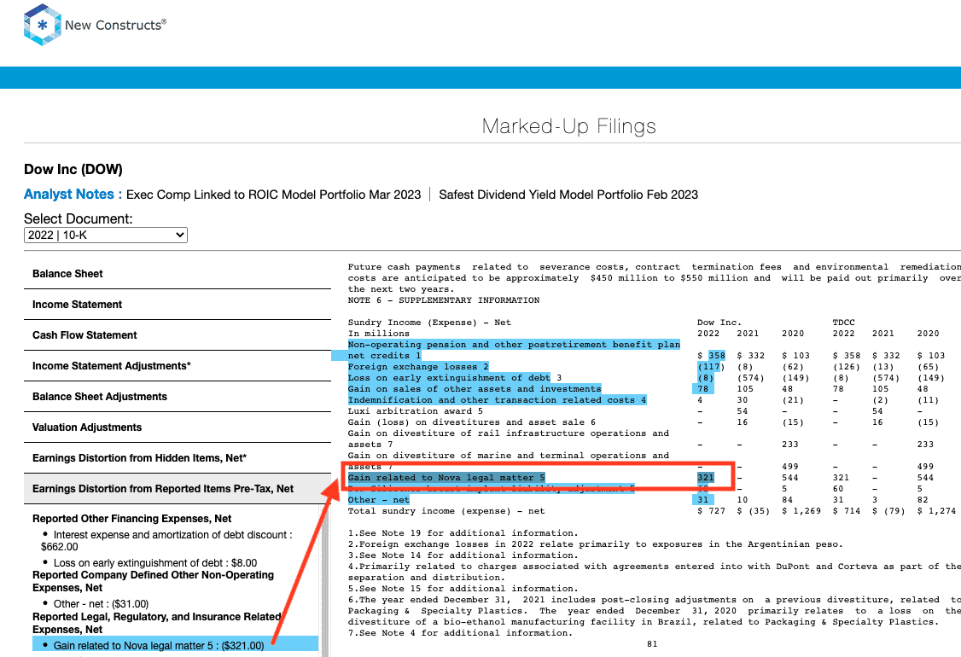Click the sidebar list scrollbar

[325, 580]
